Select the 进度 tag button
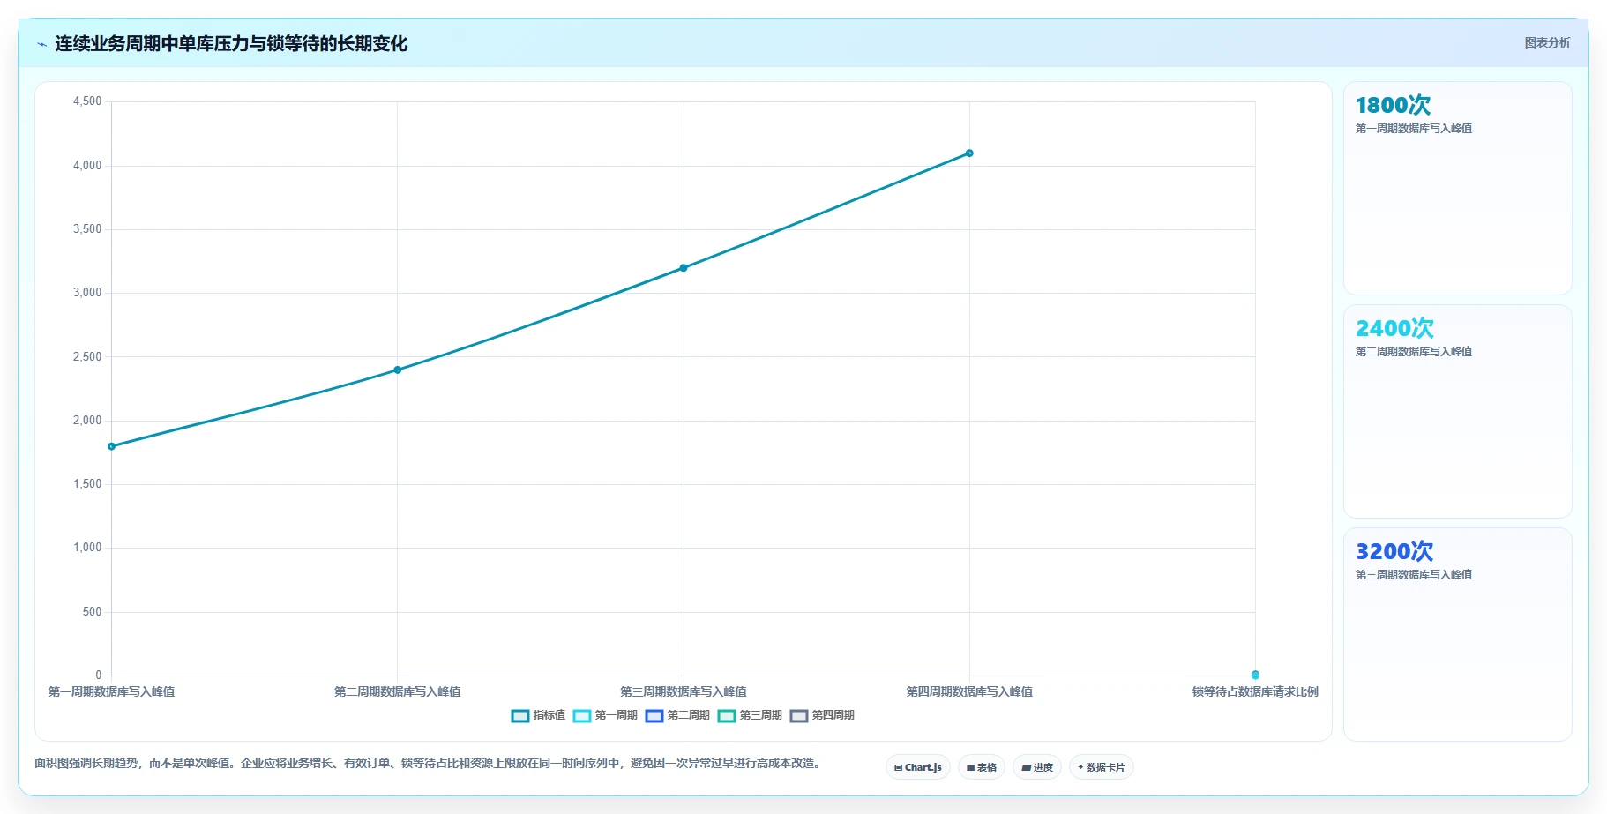This screenshot has width=1607, height=814. coord(1036,767)
